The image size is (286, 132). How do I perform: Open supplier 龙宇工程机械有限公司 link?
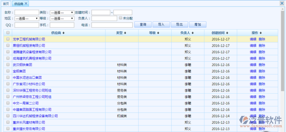click(29, 39)
